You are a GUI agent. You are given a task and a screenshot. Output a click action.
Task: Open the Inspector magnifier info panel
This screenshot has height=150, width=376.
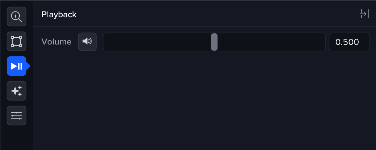[17, 17]
